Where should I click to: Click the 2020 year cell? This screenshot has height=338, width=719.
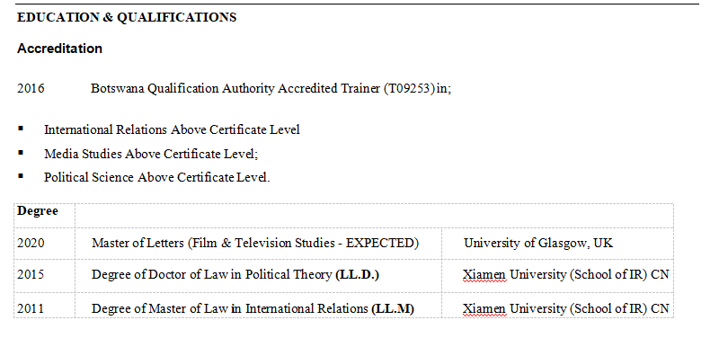(44, 244)
